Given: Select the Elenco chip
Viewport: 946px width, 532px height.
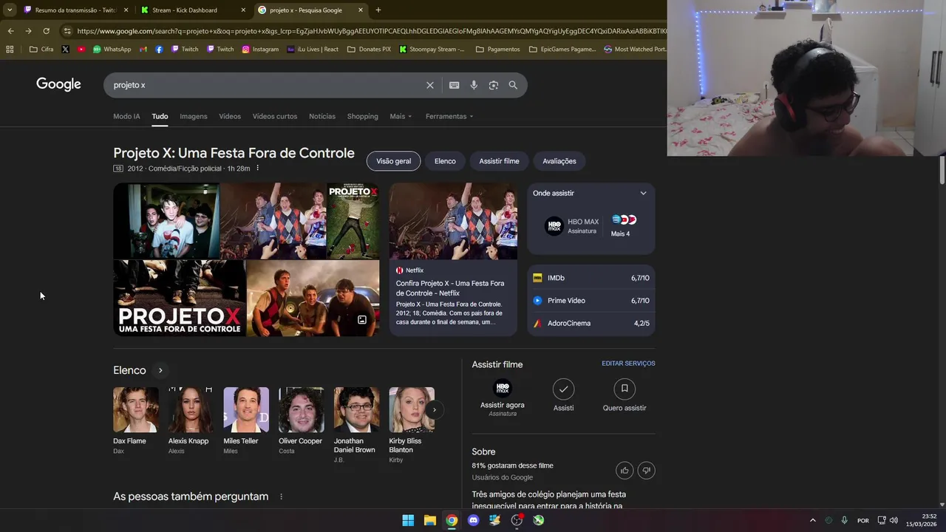Looking at the screenshot, I should tap(445, 161).
